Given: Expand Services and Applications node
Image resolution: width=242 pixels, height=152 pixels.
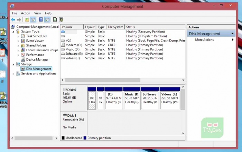Looking at the screenshot, I should coord(14,74).
